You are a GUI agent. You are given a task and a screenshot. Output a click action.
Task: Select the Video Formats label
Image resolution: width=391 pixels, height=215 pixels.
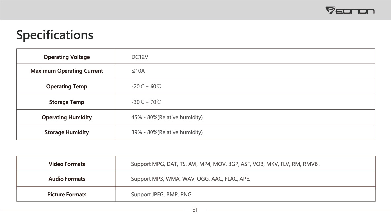tap(66, 164)
